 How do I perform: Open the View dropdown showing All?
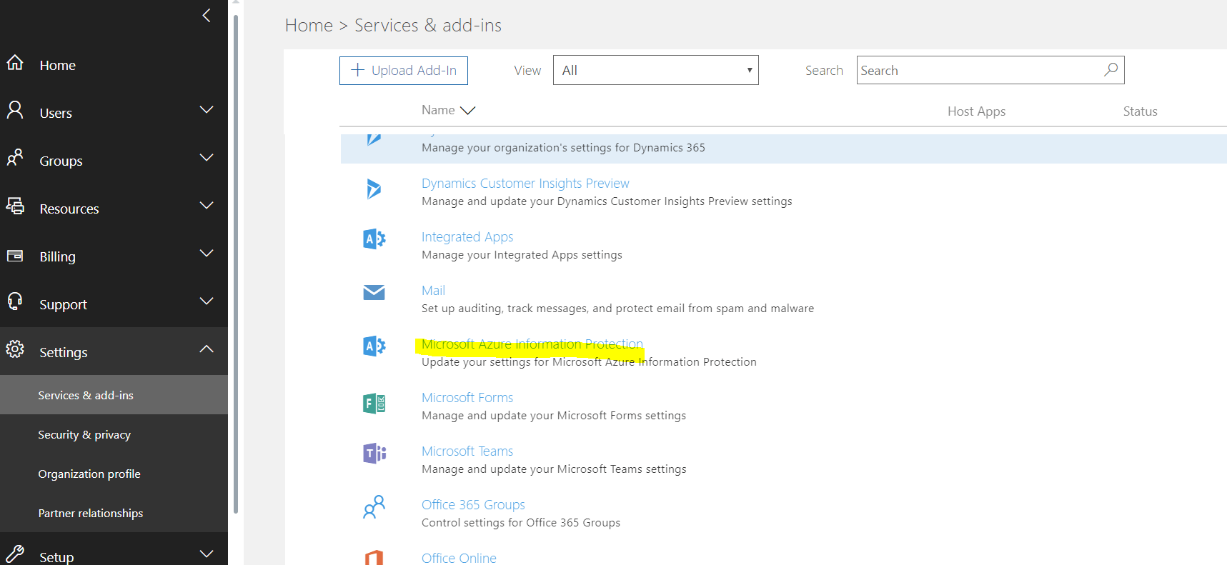(655, 70)
